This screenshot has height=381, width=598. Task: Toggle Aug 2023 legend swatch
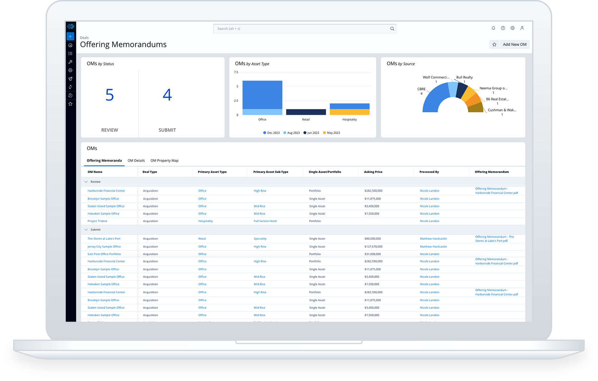(285, 133)
